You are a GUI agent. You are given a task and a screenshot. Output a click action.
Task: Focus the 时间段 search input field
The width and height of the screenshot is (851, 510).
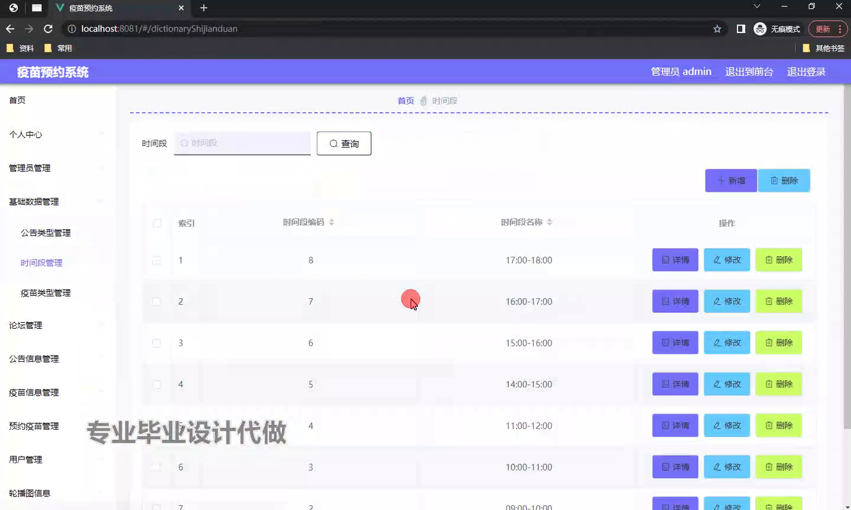[x=242, y=143]
